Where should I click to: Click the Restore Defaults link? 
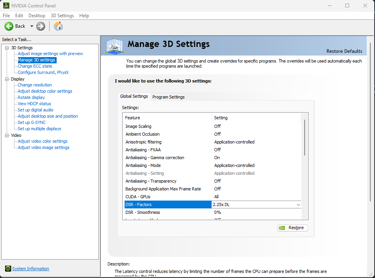tap(344, 51)
